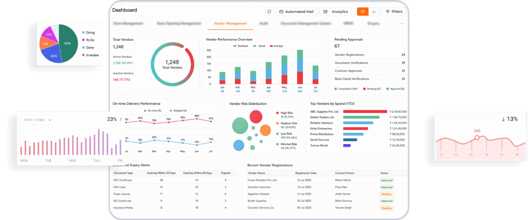Open the Document Management System tab
Viewport: 530px width, 220px height.
pyautogui.click(x=305, y=24)
